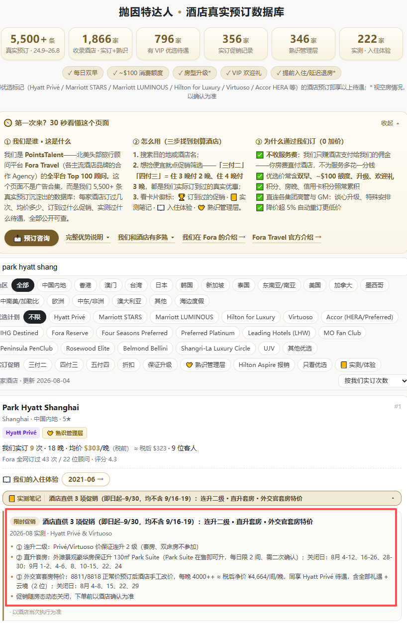Filter by 韩国 region
This screenshot has width=407, height=623.
pyautogui.click(x=187, y=285)
